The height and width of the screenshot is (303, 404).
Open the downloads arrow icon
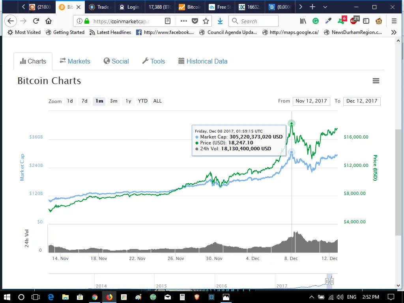point(220,21)
